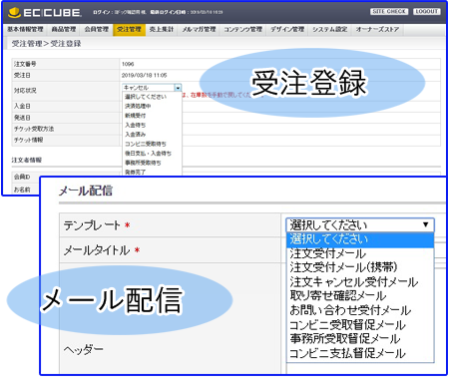Open the メルマガ管理 menu tab
The height and width of the screenshot is (391, 449).
pos(199,29)
